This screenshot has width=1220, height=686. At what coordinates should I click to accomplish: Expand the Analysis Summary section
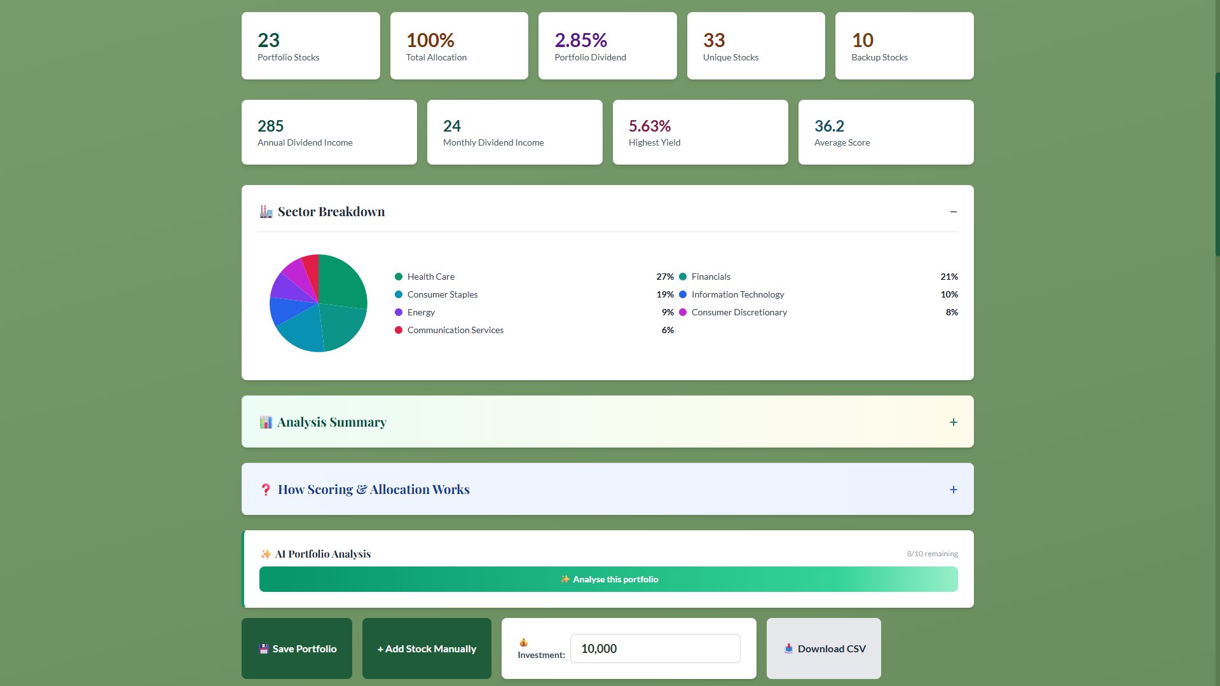click(953, 422)
